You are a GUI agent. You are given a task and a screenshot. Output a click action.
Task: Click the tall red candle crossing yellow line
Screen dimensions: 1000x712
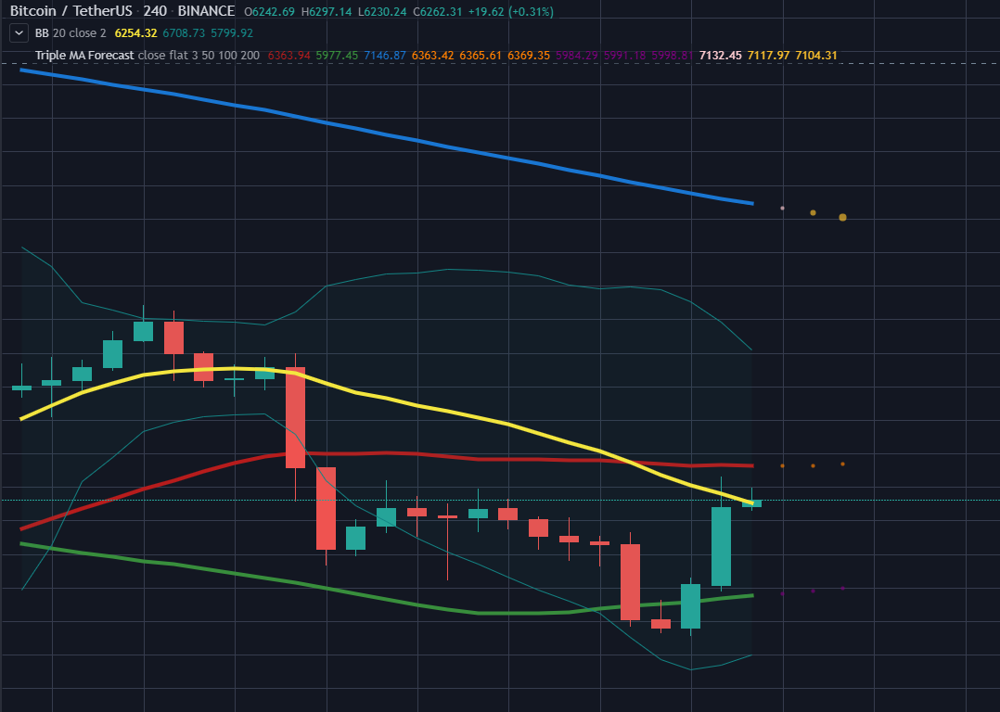coord(295,417)
